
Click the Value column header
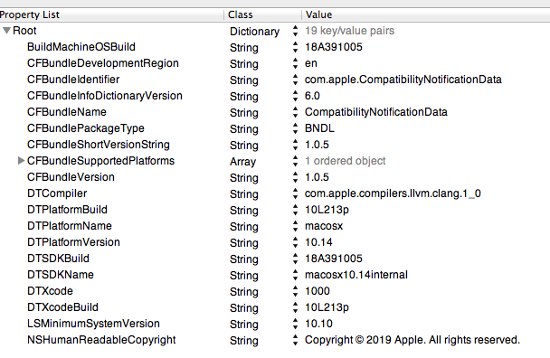coord(426,14)
